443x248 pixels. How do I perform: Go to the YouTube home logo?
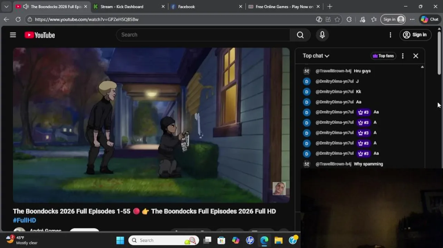[40, 35]
